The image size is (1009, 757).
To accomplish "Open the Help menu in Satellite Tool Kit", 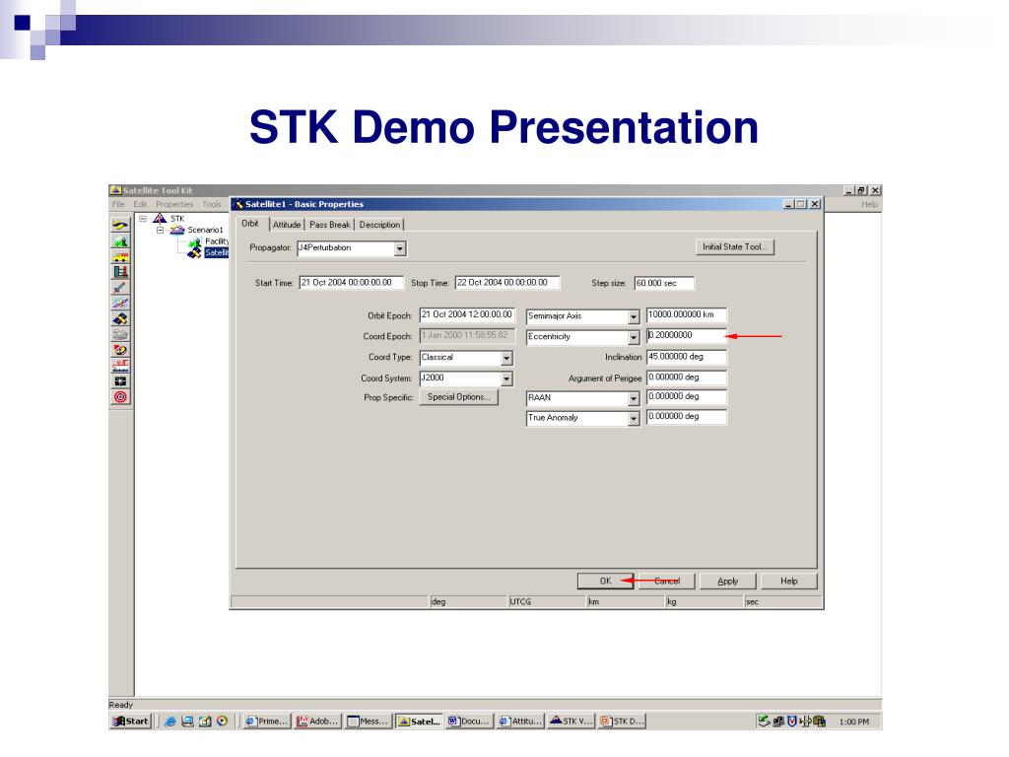I will (869, 204).
